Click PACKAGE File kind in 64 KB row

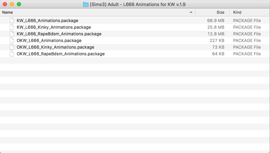(247, 54)
